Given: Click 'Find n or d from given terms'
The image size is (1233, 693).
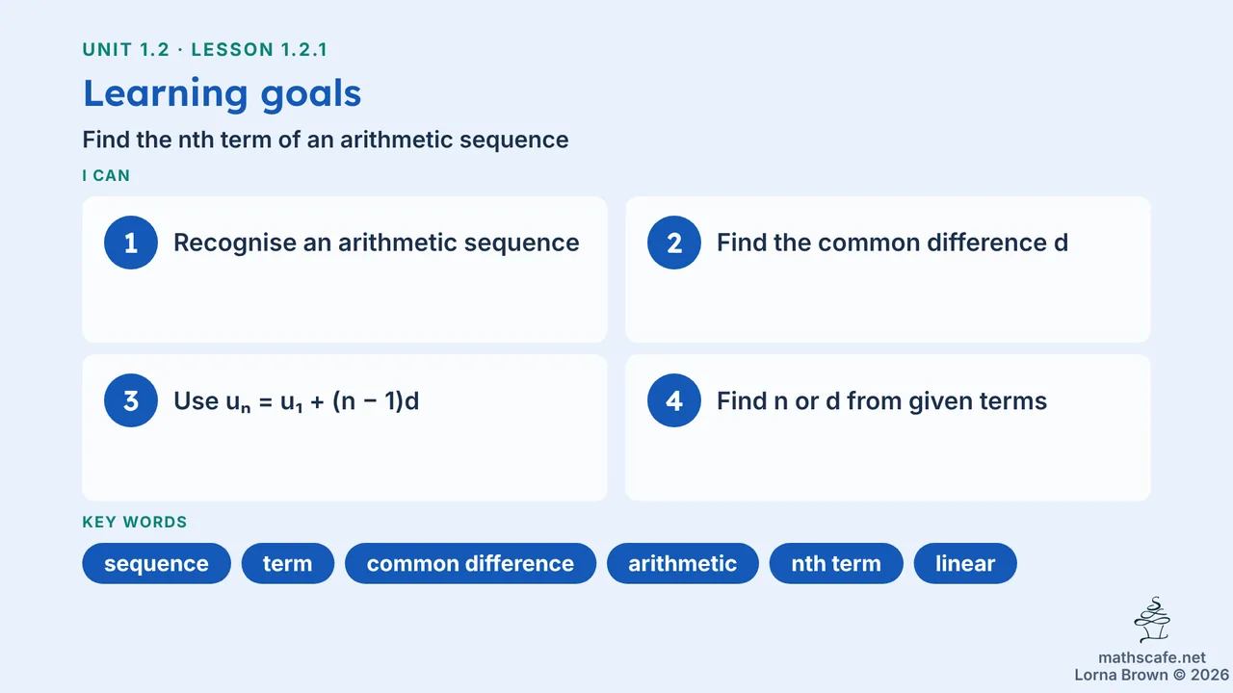Looking at the screenshot, I should tap(881, 400).
